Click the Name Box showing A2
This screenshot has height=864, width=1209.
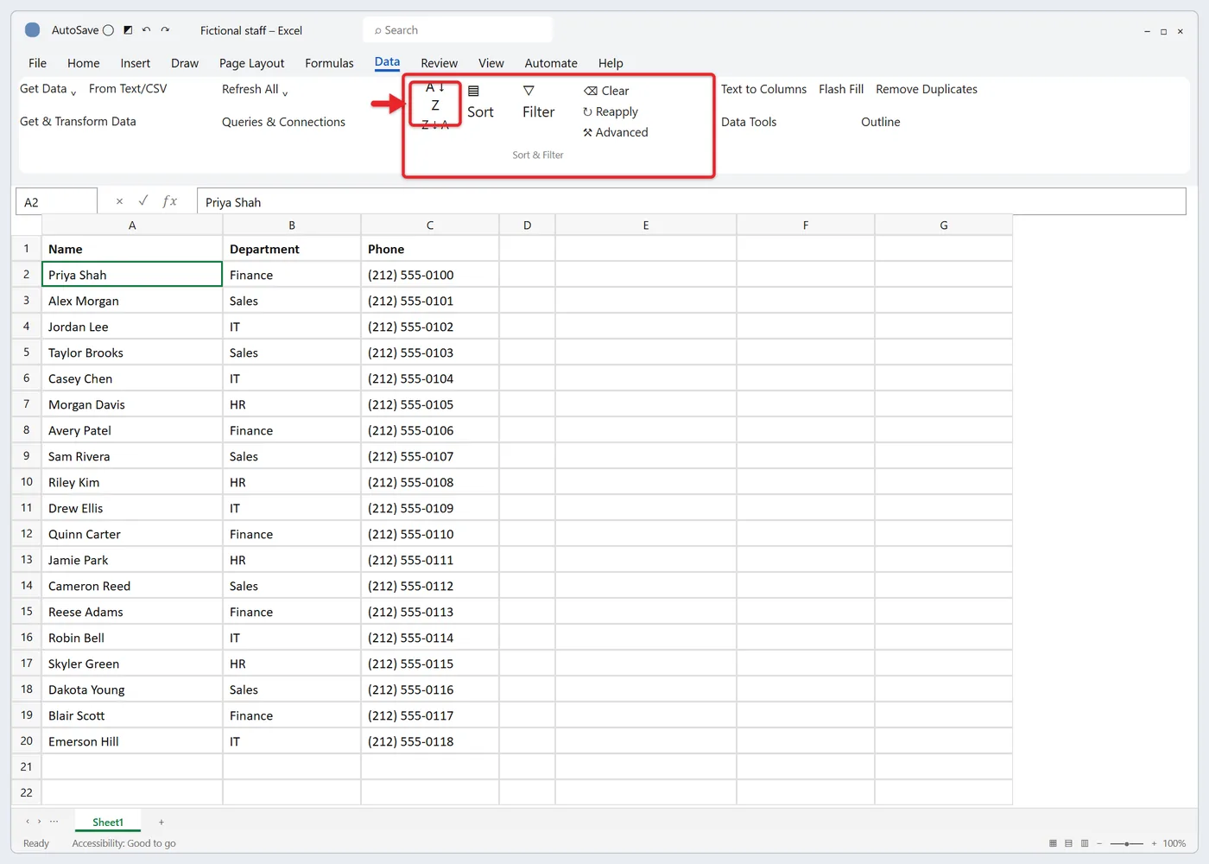pos(57,201)
